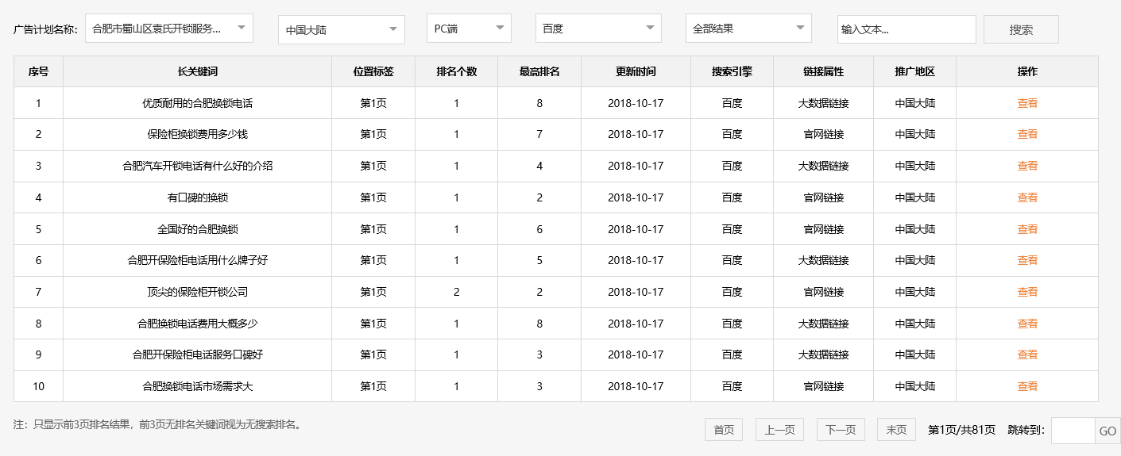The image size is (1121, 456).
Task: Open 查看 link for 有口碑的换锁
Action: [x=1026, y=197]
